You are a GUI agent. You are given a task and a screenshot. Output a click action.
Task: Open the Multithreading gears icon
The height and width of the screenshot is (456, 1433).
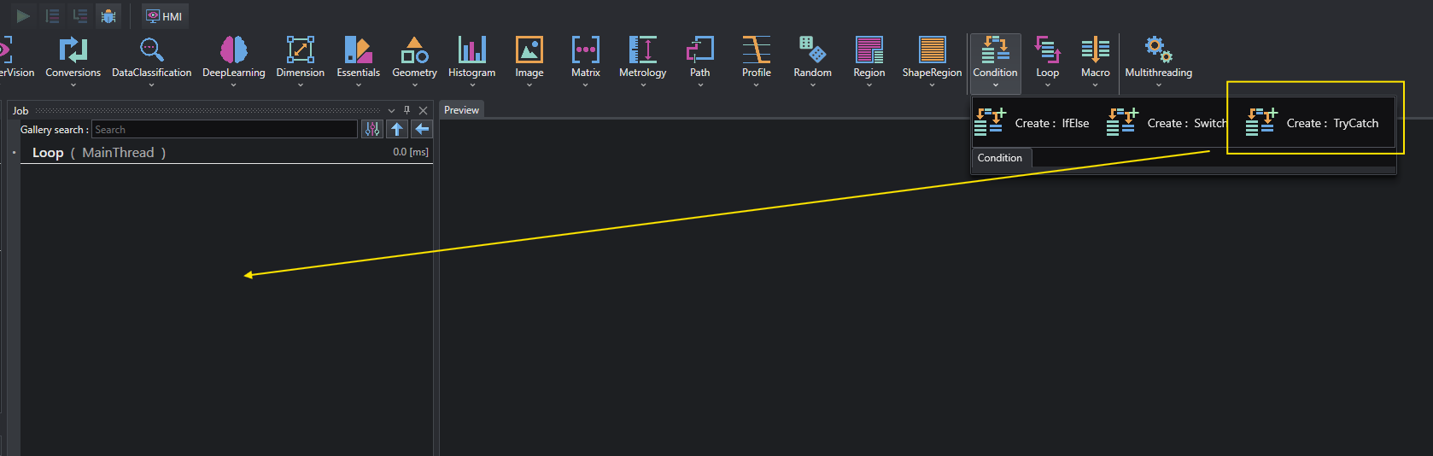1158,50
